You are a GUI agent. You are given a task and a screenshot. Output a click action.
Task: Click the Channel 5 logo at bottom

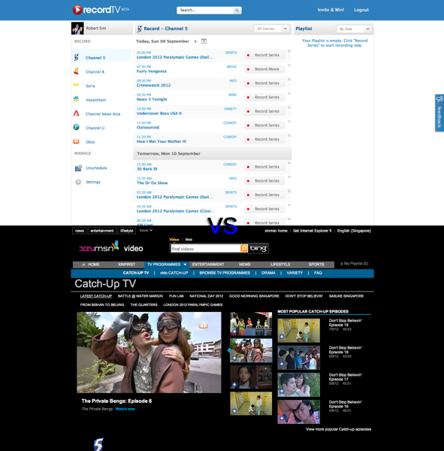(x=98, y=444)
